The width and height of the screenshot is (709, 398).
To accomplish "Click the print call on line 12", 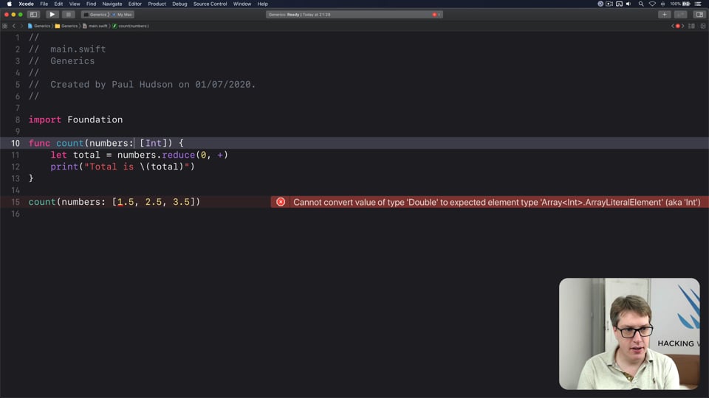I will 64,167.
